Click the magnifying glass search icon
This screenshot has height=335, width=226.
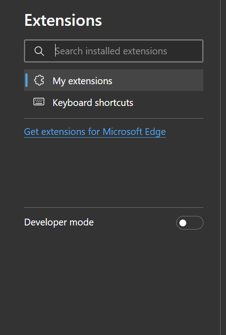click(x=39, y=51)
